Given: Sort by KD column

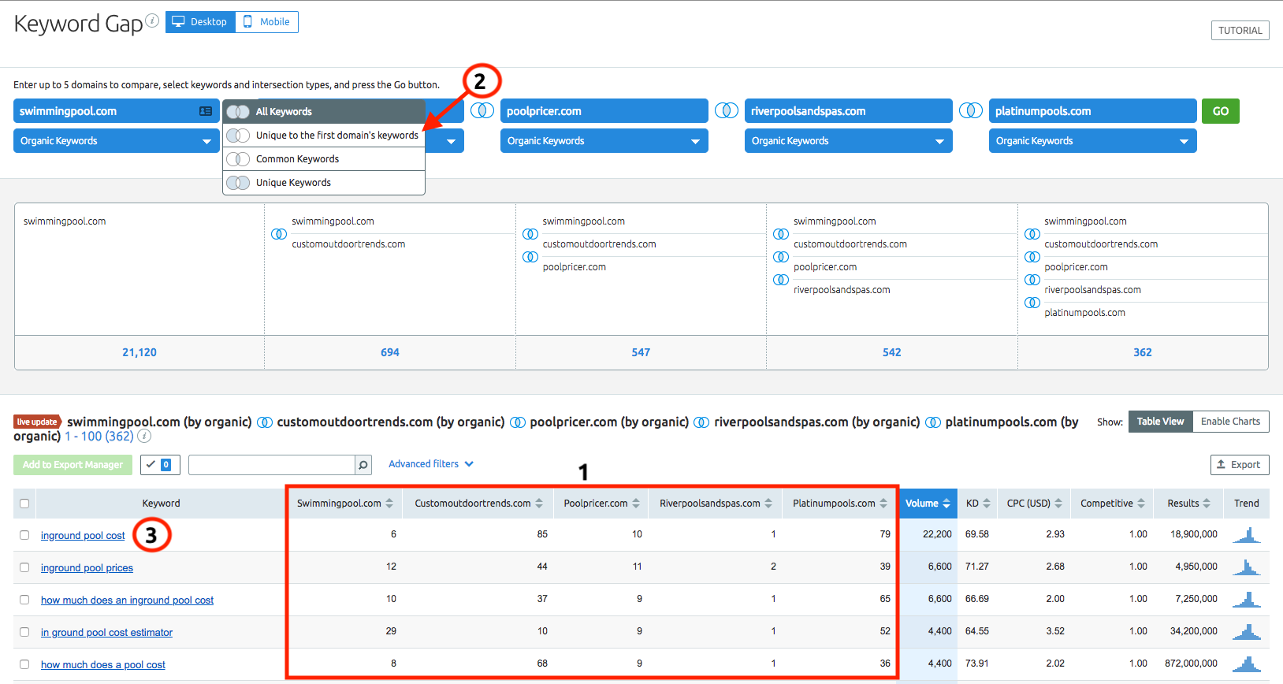Looking at the screenshot, I should [978, 504].
